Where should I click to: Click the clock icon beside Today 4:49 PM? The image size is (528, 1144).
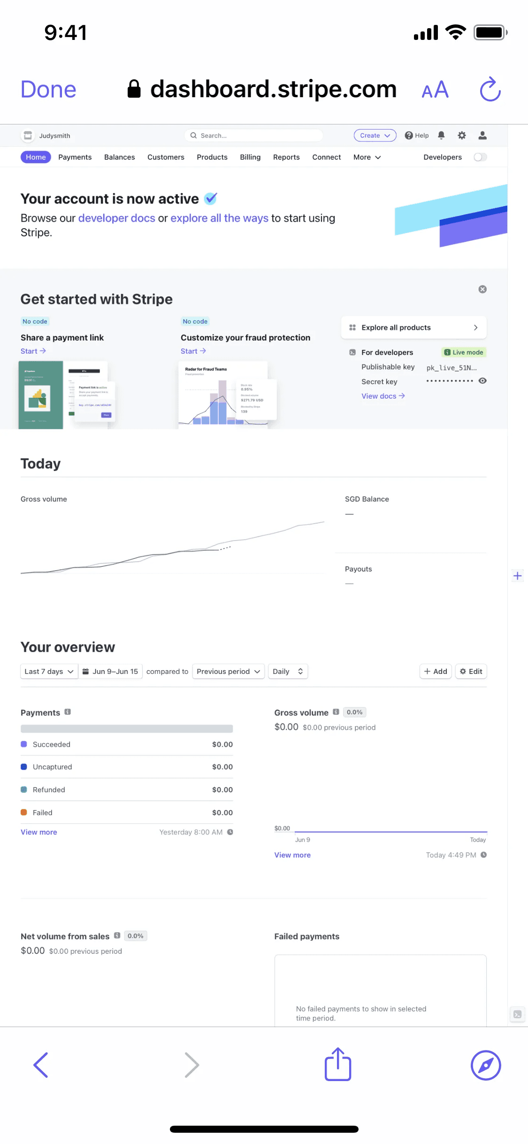tap(484, 855)
